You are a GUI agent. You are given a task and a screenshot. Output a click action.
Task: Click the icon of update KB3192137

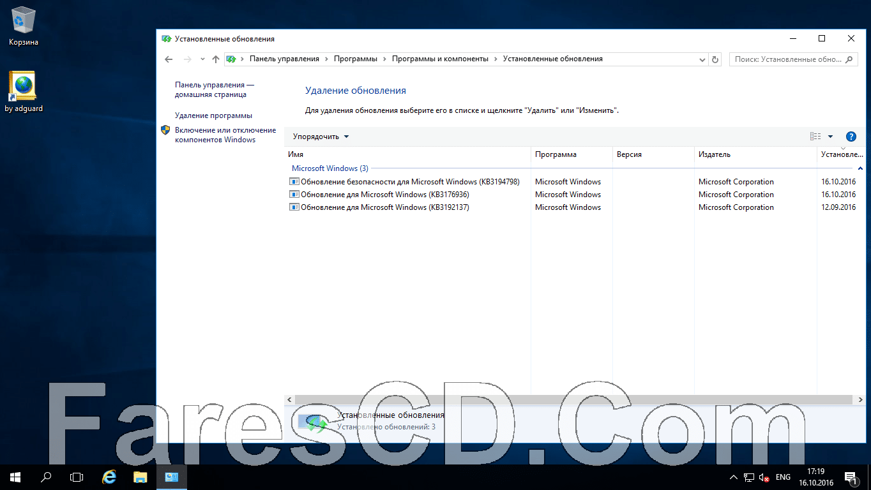(294, 207)
